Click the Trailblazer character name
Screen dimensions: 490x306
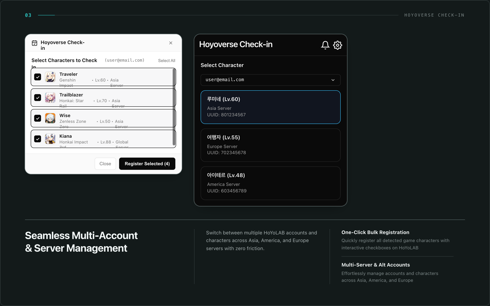pyautogui.click(x=71, y=95)
